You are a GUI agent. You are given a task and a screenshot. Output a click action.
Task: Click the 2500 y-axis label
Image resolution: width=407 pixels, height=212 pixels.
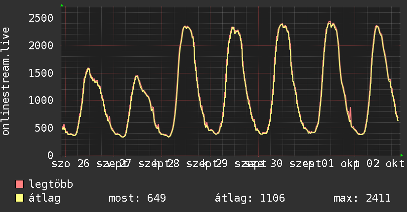click(41, 18)
